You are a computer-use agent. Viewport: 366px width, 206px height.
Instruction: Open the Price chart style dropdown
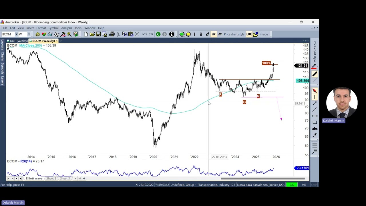click(234, 34)
